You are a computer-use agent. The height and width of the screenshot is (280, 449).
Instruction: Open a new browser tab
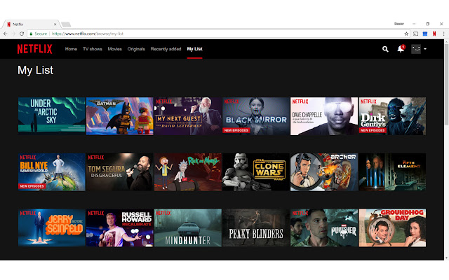point(66,24)
